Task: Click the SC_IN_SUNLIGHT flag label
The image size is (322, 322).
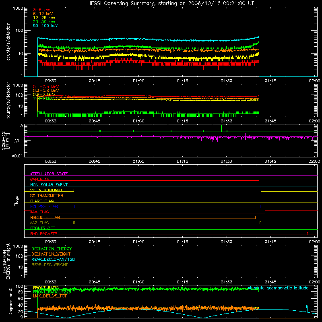Action: [46, 190]
